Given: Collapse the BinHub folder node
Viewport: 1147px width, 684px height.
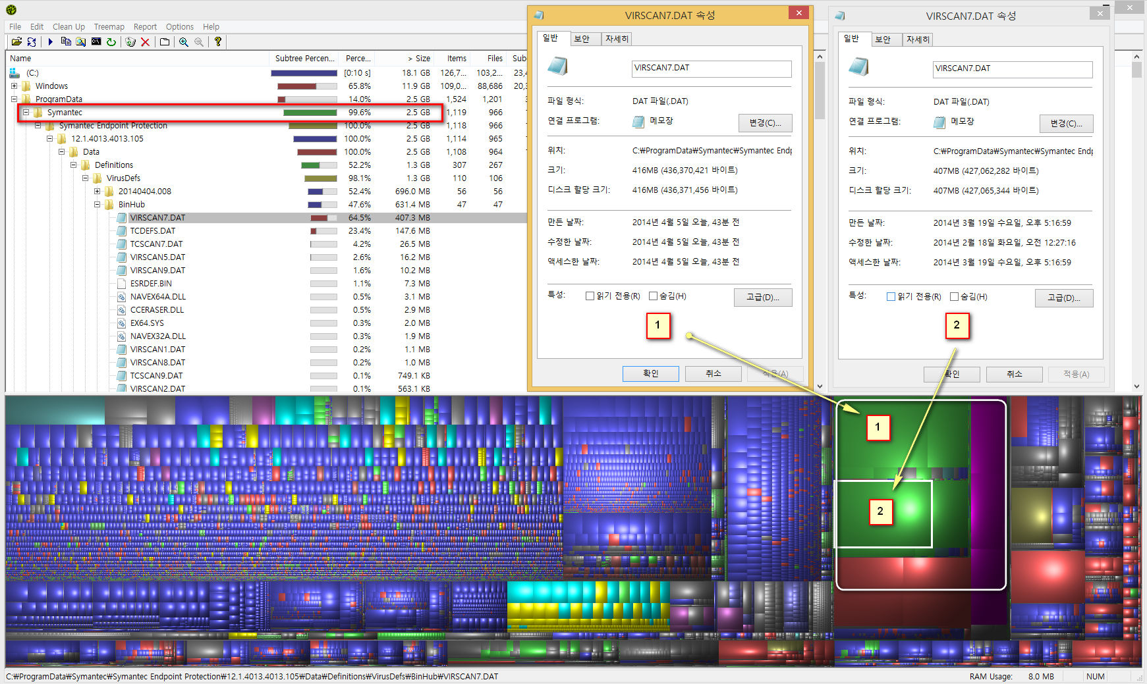Looking at the screenshot, I should (97, 204).
